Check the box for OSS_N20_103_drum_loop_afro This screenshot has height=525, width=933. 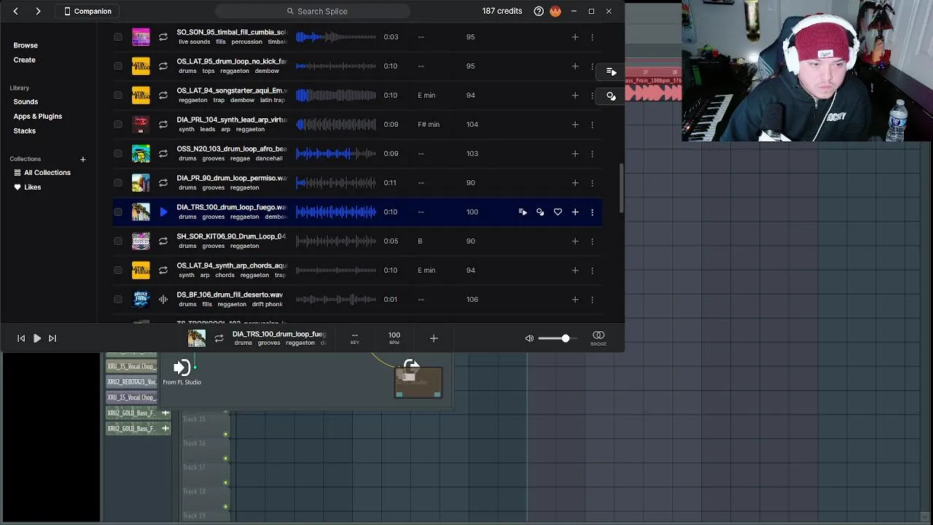click(118, 153)
